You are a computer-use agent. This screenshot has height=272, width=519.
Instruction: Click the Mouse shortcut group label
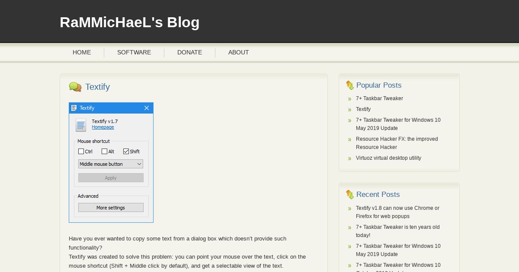pyautogui.click(x=93, y=141)
